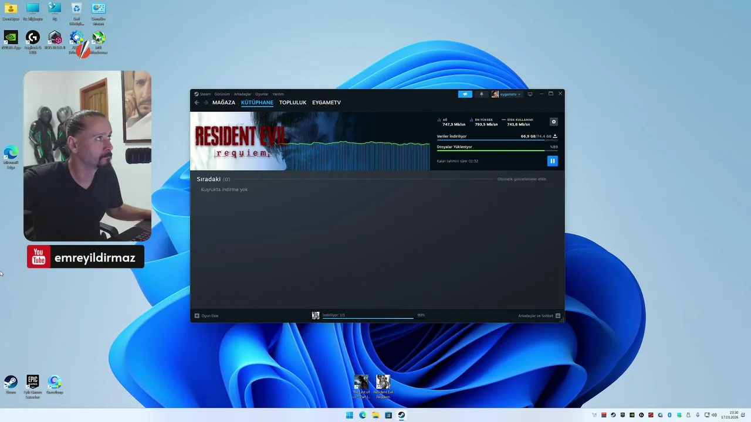This screenshot has height=422, width=751.
Task: Click the Steam announcements megaphone button
Action: pyautogui.click(x=465, y=94)
